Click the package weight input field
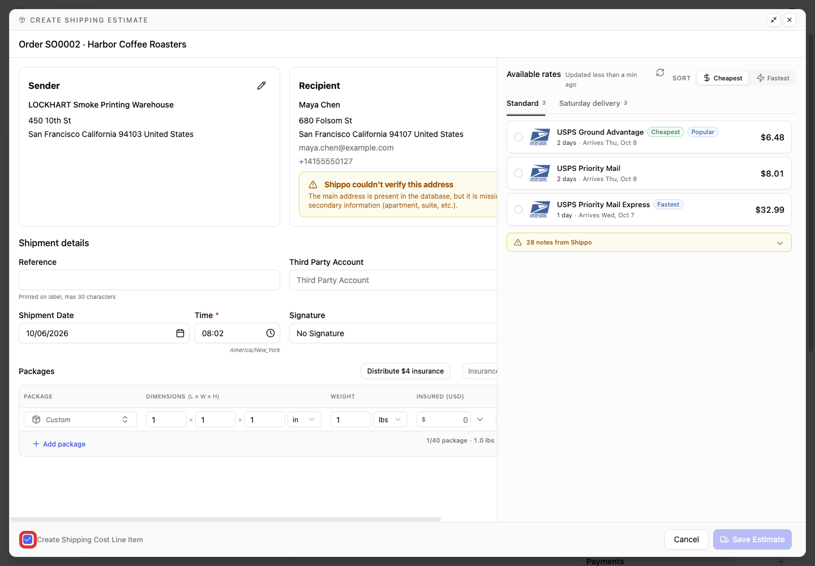Image resolution: width=815 pixels, height=566 pixels. 351,419
